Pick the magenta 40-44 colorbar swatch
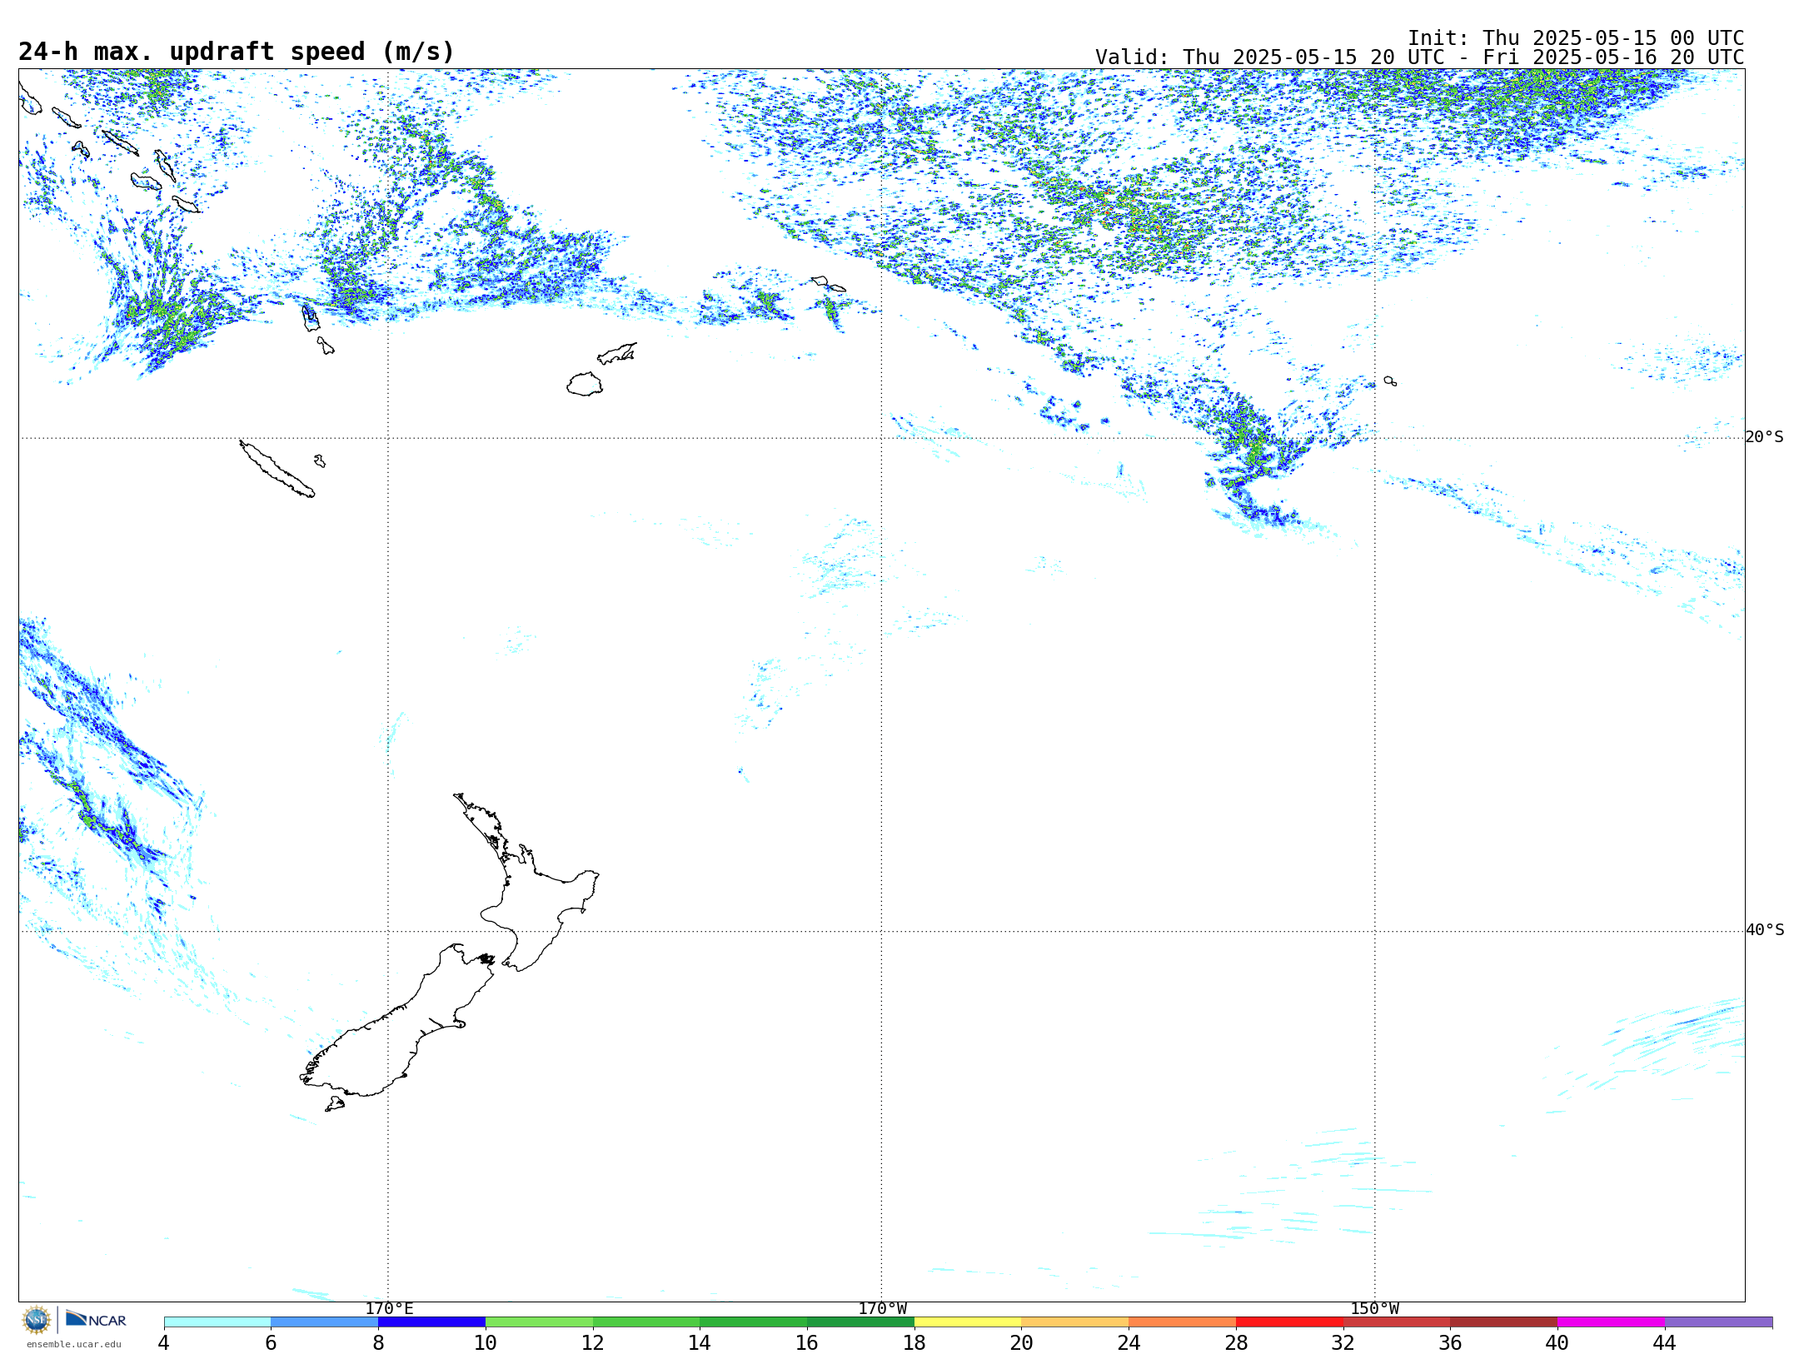This screenshot has width=1799, height=1354. (x=1611, y=1322)
